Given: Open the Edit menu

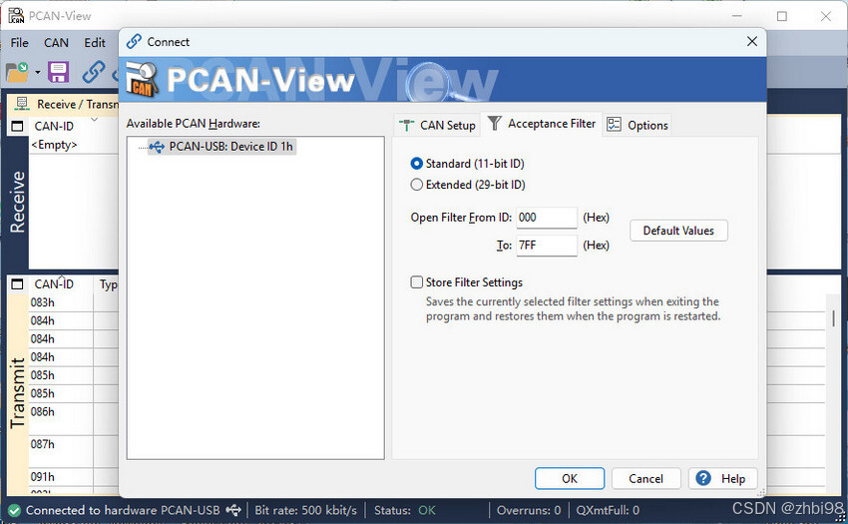Looking at the screenshot, I should tap(95, 42).
